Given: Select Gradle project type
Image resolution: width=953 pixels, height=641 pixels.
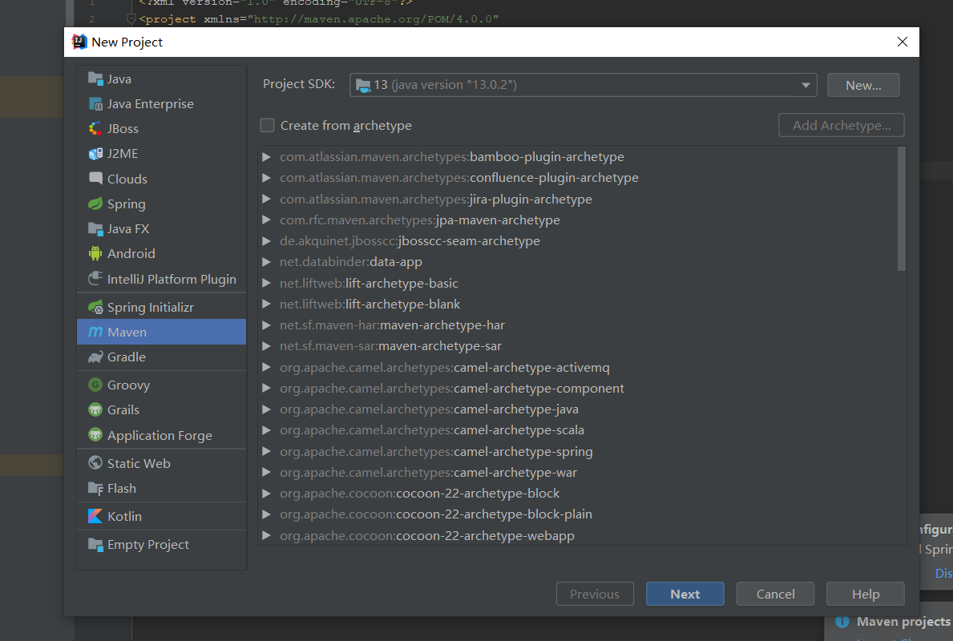Looking at the screenshot, I should (x=162, y=357).
